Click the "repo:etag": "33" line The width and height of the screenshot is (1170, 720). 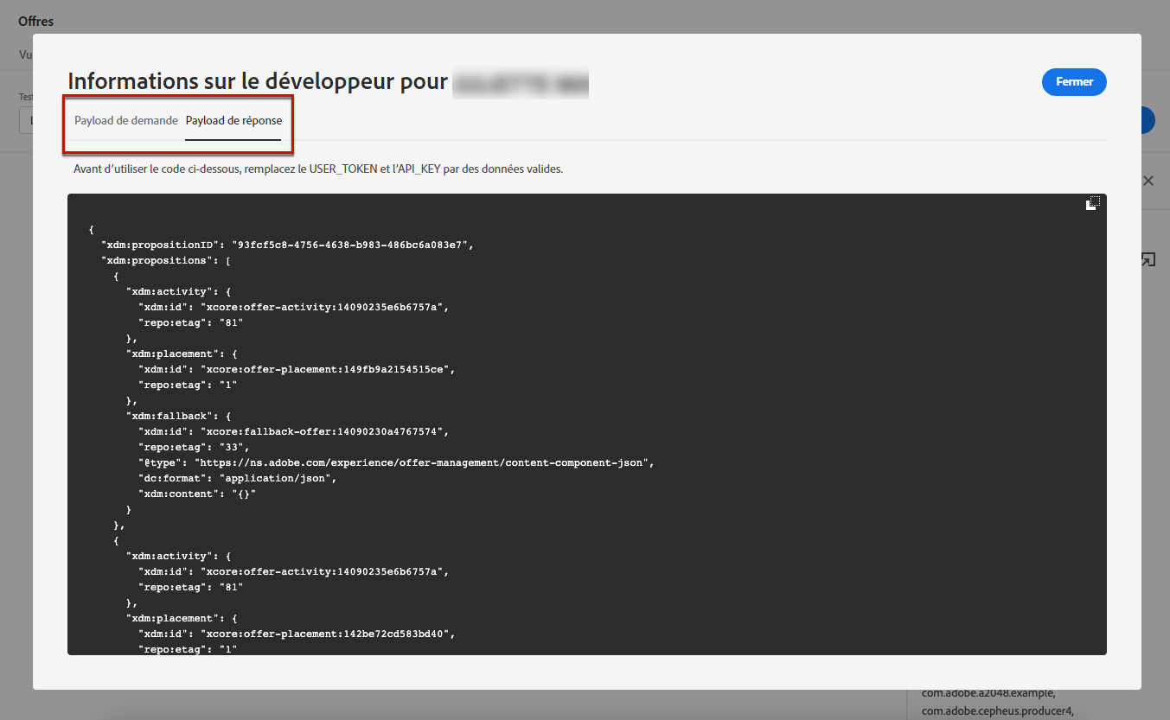pos(194,447)
